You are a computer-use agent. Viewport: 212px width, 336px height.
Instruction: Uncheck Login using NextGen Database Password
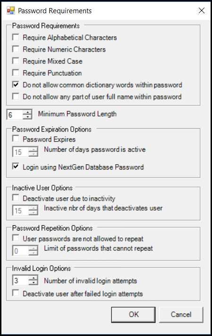(x=16, y=167)
